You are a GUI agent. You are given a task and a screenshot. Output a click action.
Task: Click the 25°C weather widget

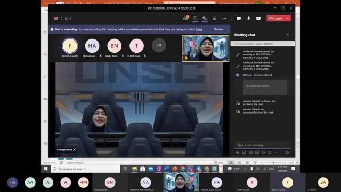click(x=233, y=169)
